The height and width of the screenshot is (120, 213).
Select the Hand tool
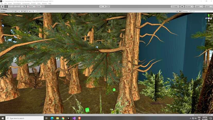pyautogui.click(x=3, y=6)
